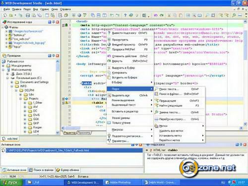The image size is (248, 186).
Task: Expand the Мои документы tree node
Action: pos(3,65)
